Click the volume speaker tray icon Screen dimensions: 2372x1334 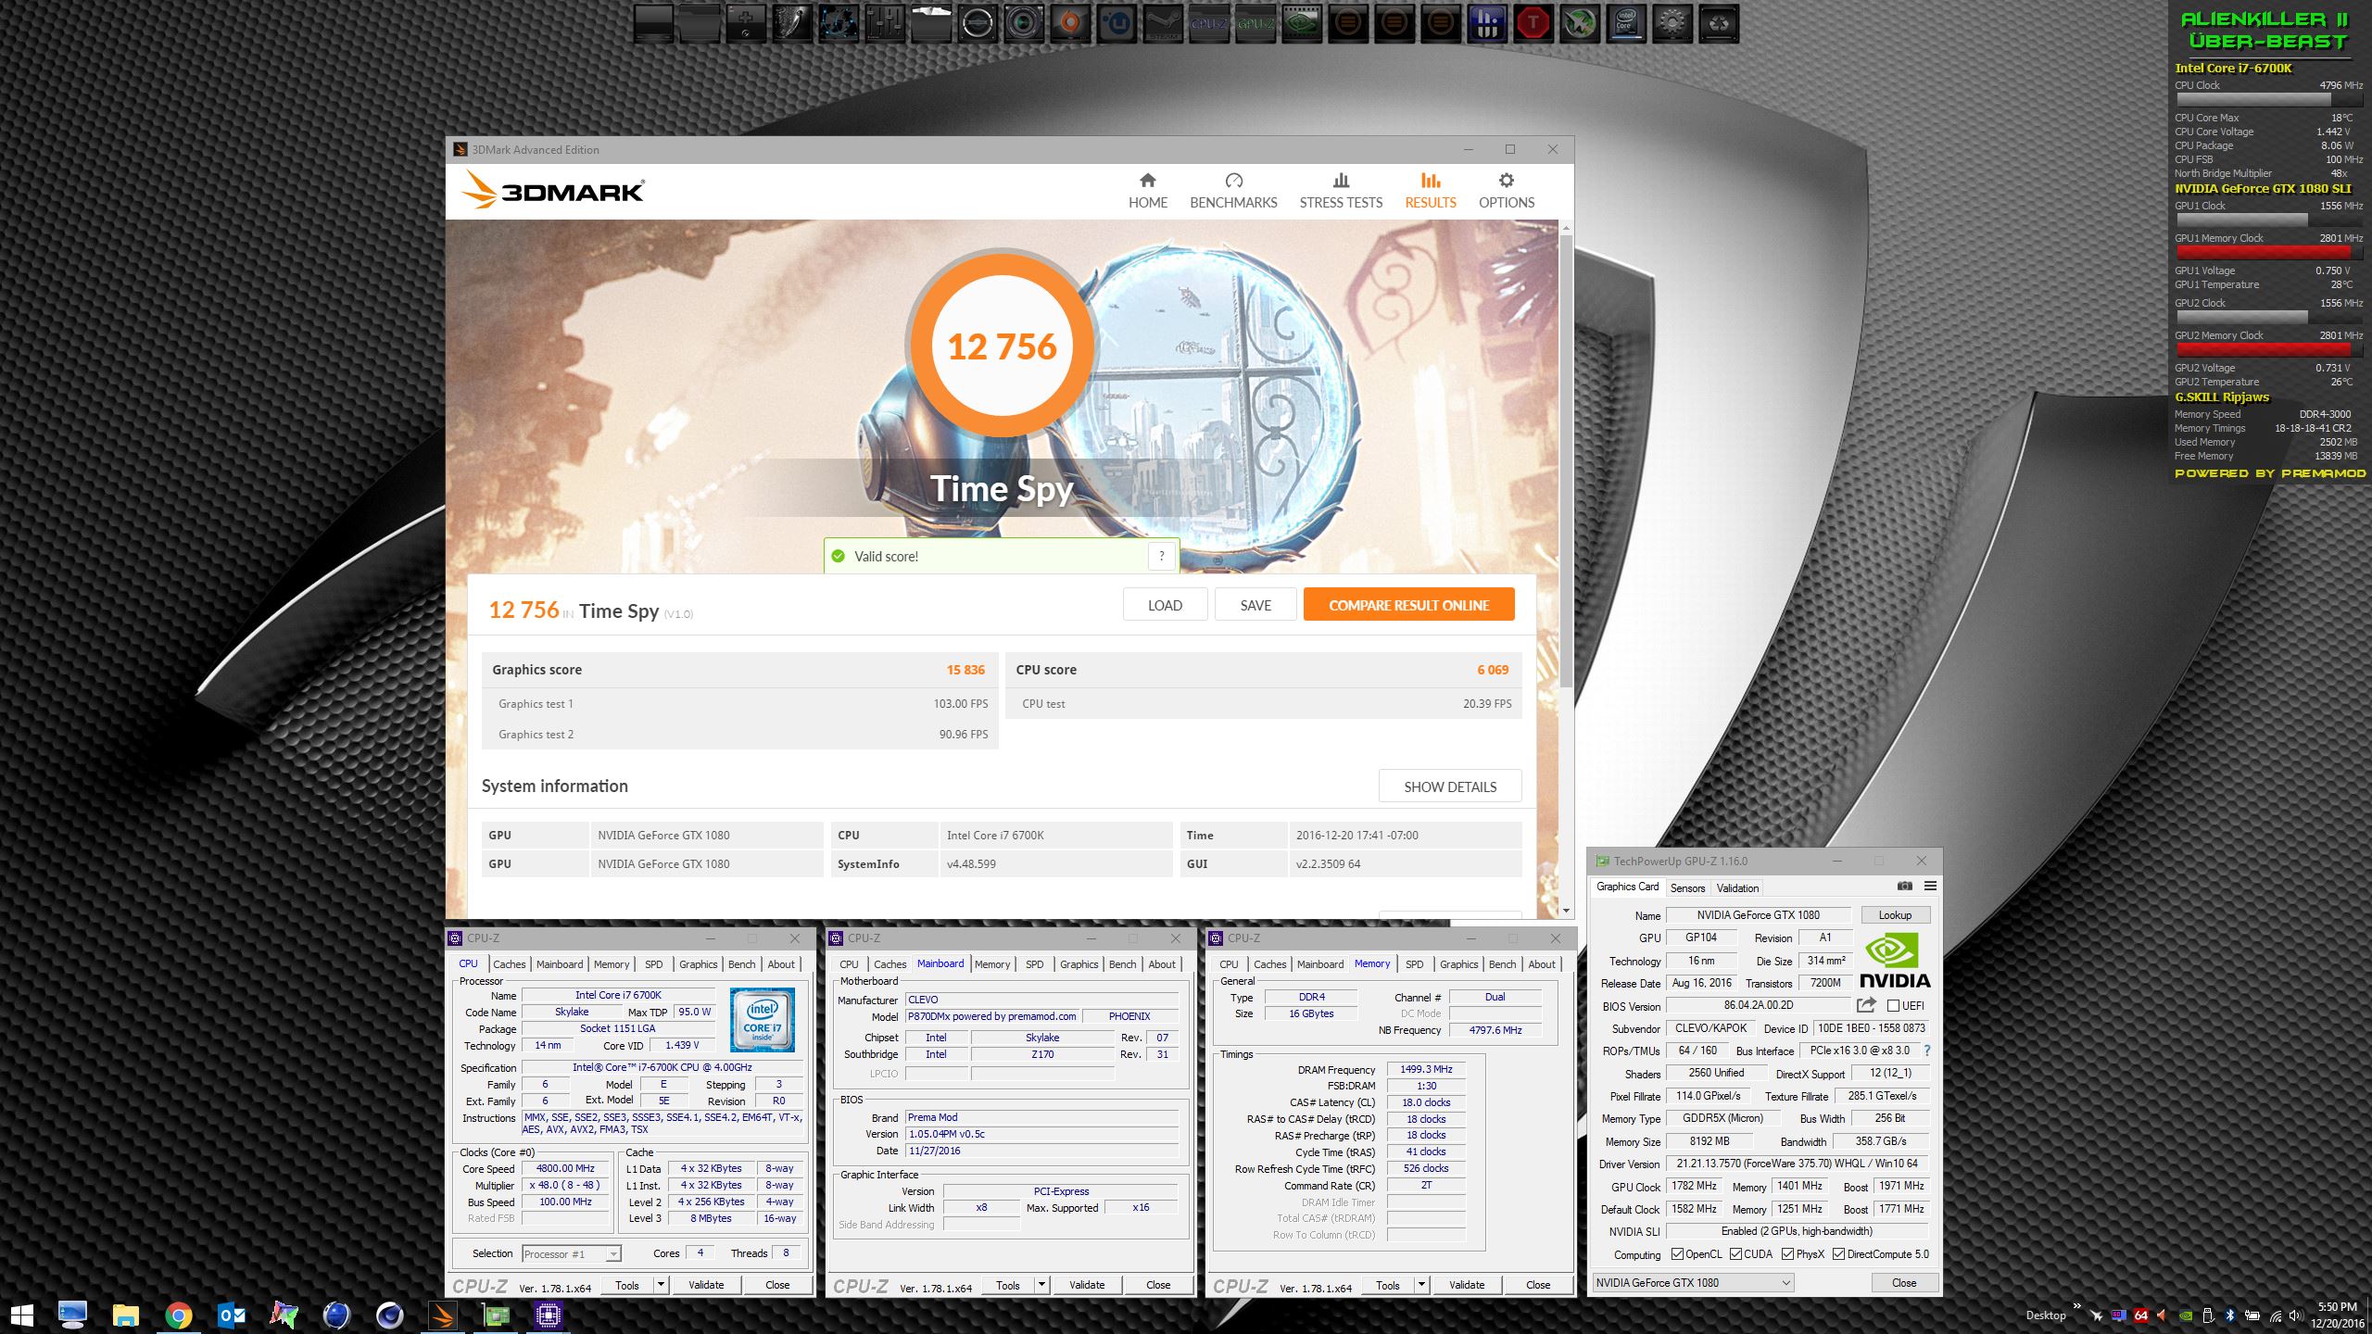point(2296,1315)
